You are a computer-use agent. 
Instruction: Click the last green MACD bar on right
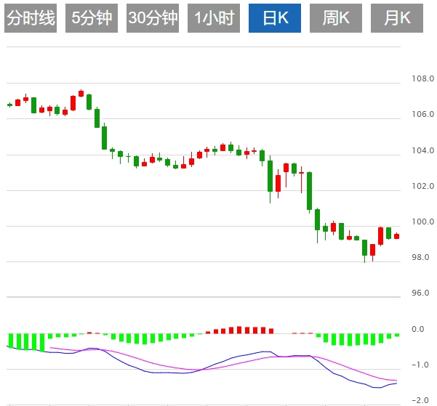397,335
